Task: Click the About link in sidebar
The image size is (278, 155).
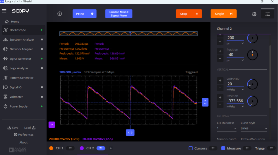Action: (x=23, y=142)
